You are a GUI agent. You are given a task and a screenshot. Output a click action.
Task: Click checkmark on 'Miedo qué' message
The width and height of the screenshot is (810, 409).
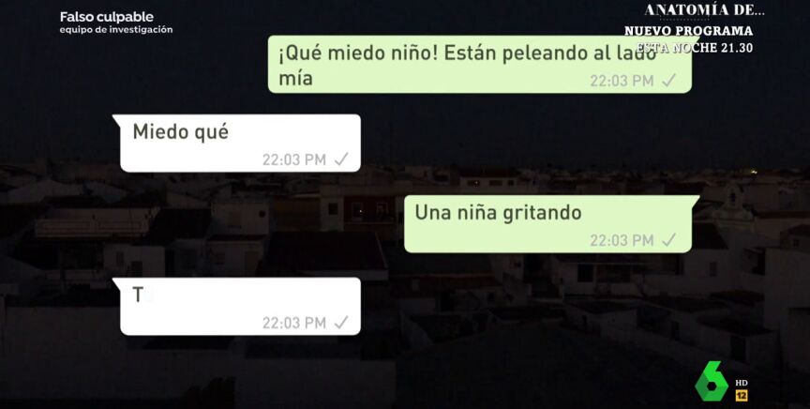click(341, 159)
